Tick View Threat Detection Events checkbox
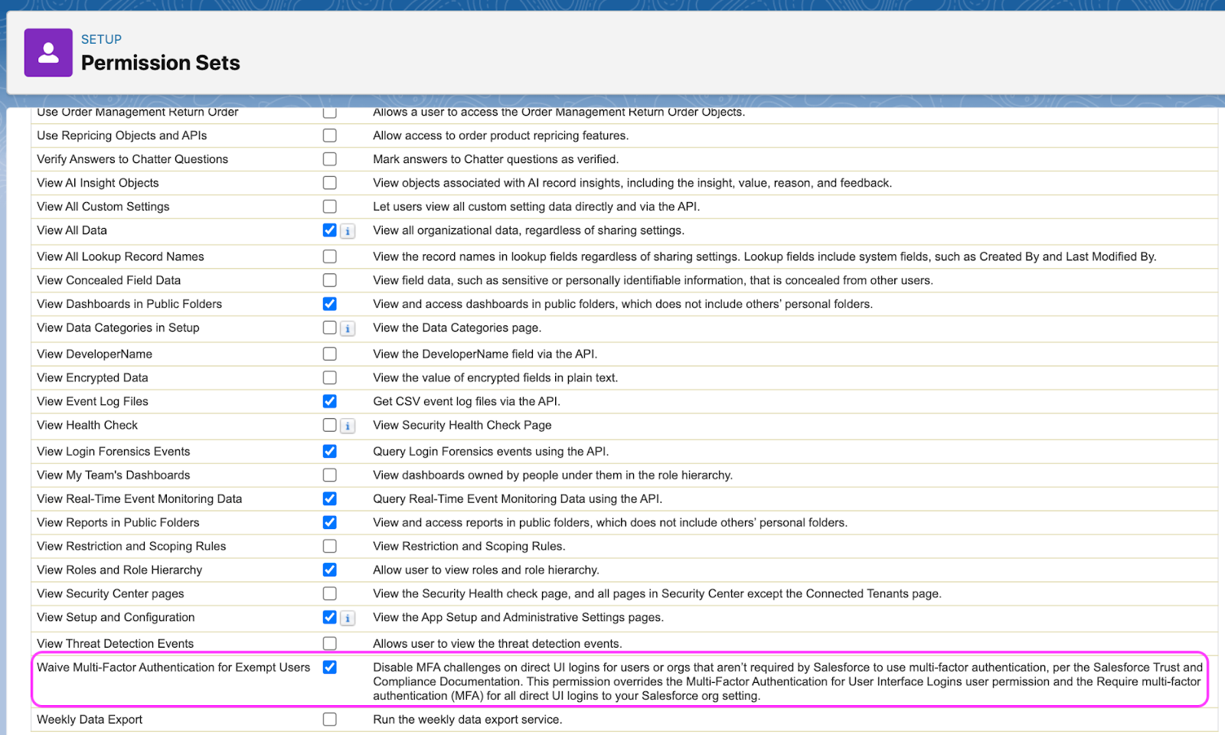The width and height of the screenshot is (1225, 735). tap(330, 644)
